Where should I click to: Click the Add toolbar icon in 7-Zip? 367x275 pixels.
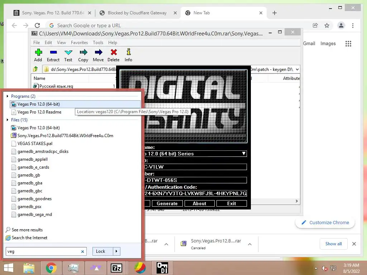(x=38, y=55)
